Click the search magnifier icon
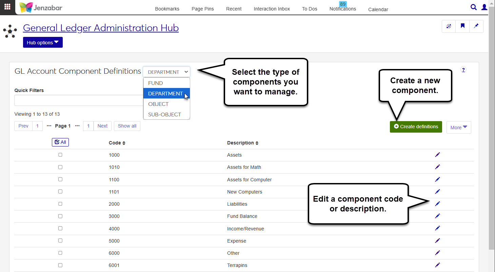 [474, 7]
